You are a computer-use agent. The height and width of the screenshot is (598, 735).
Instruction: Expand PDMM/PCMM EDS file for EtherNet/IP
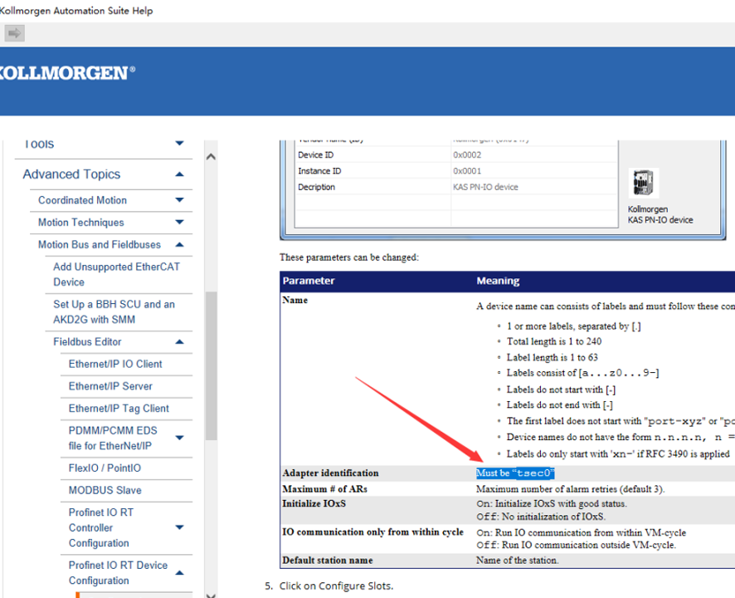[x=179, y=438]
